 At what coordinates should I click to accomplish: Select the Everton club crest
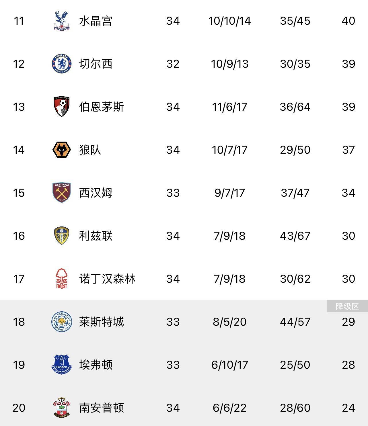coord(61,365)
